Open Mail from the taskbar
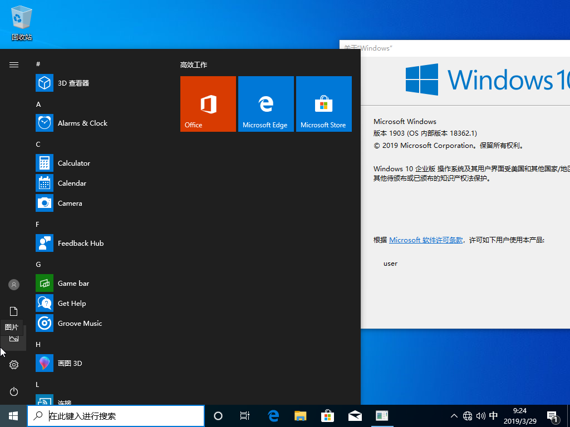The width and height of the screenshot is (570, 427). tap(355, 416)
